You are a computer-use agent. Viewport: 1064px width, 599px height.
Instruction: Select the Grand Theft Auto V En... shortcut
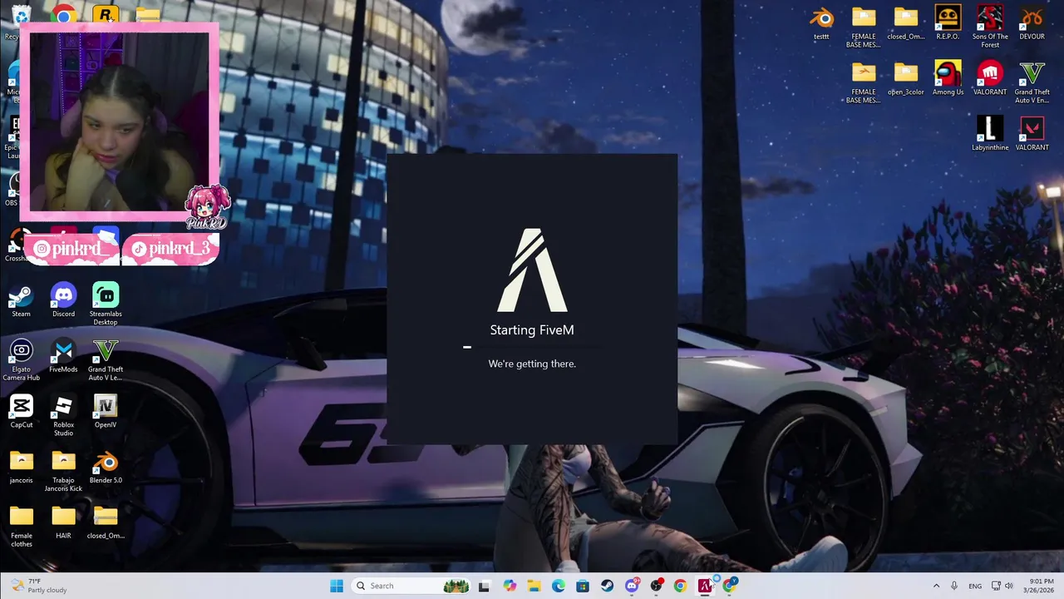click(1032, 82)
